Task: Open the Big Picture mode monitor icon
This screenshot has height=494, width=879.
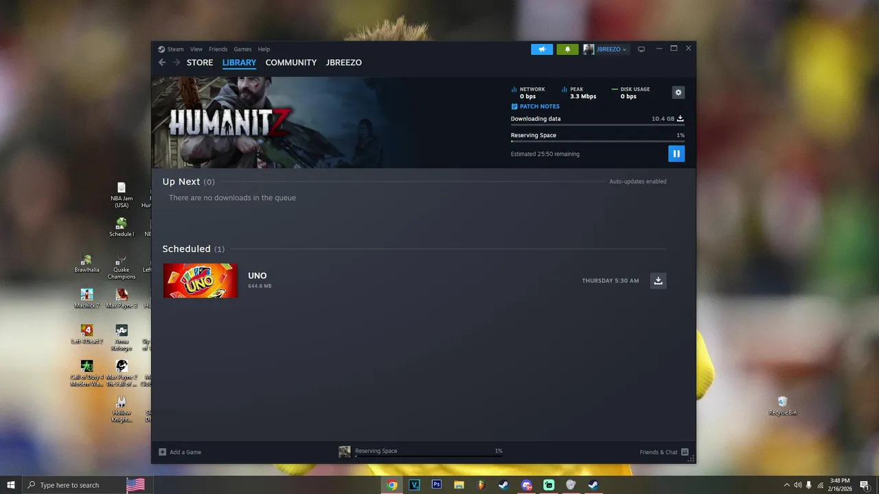Action: click(641, 49)
